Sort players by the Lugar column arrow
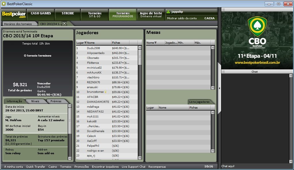The width and height of the screenshot is (294, 170). click(x=85, y=43)
